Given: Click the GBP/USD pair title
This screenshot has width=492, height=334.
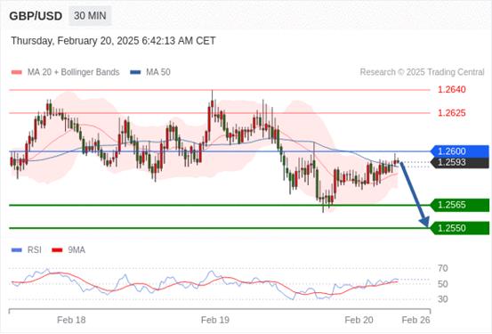Looking at the screenshot, I should click(36, 16).
